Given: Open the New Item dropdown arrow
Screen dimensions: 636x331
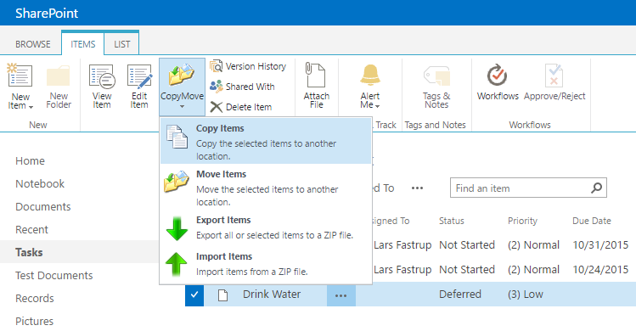Looking at the screenshot, I should (x=31, y=107).
